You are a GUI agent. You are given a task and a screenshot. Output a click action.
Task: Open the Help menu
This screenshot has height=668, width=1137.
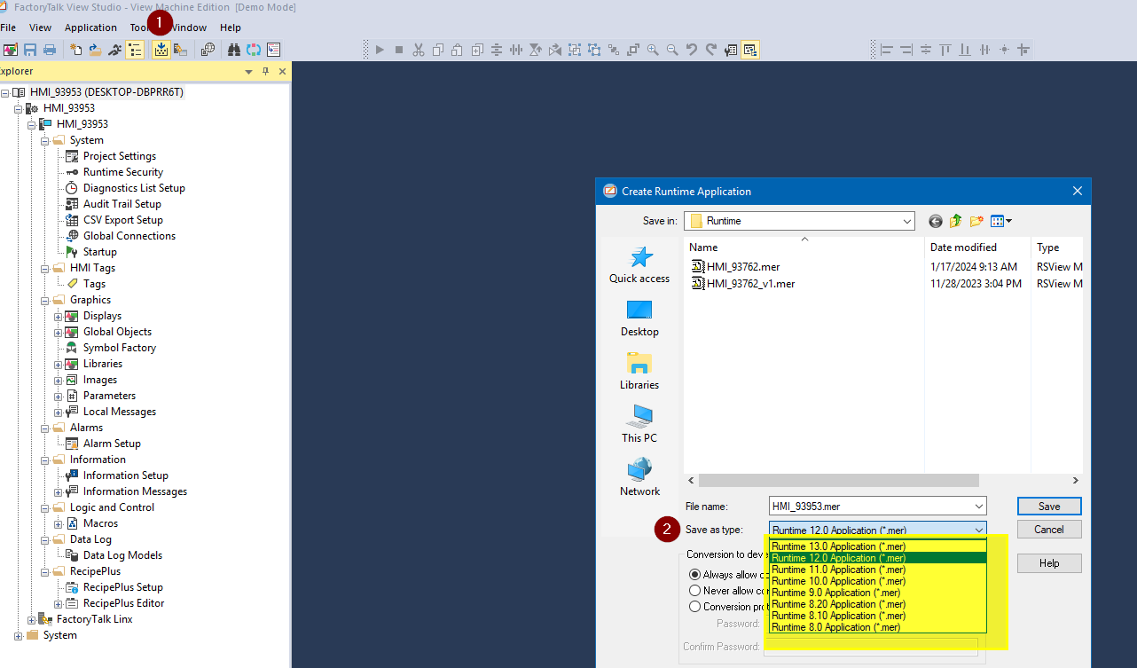pyautogui.click(x=231, y=28)
